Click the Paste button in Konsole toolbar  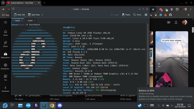126,15
